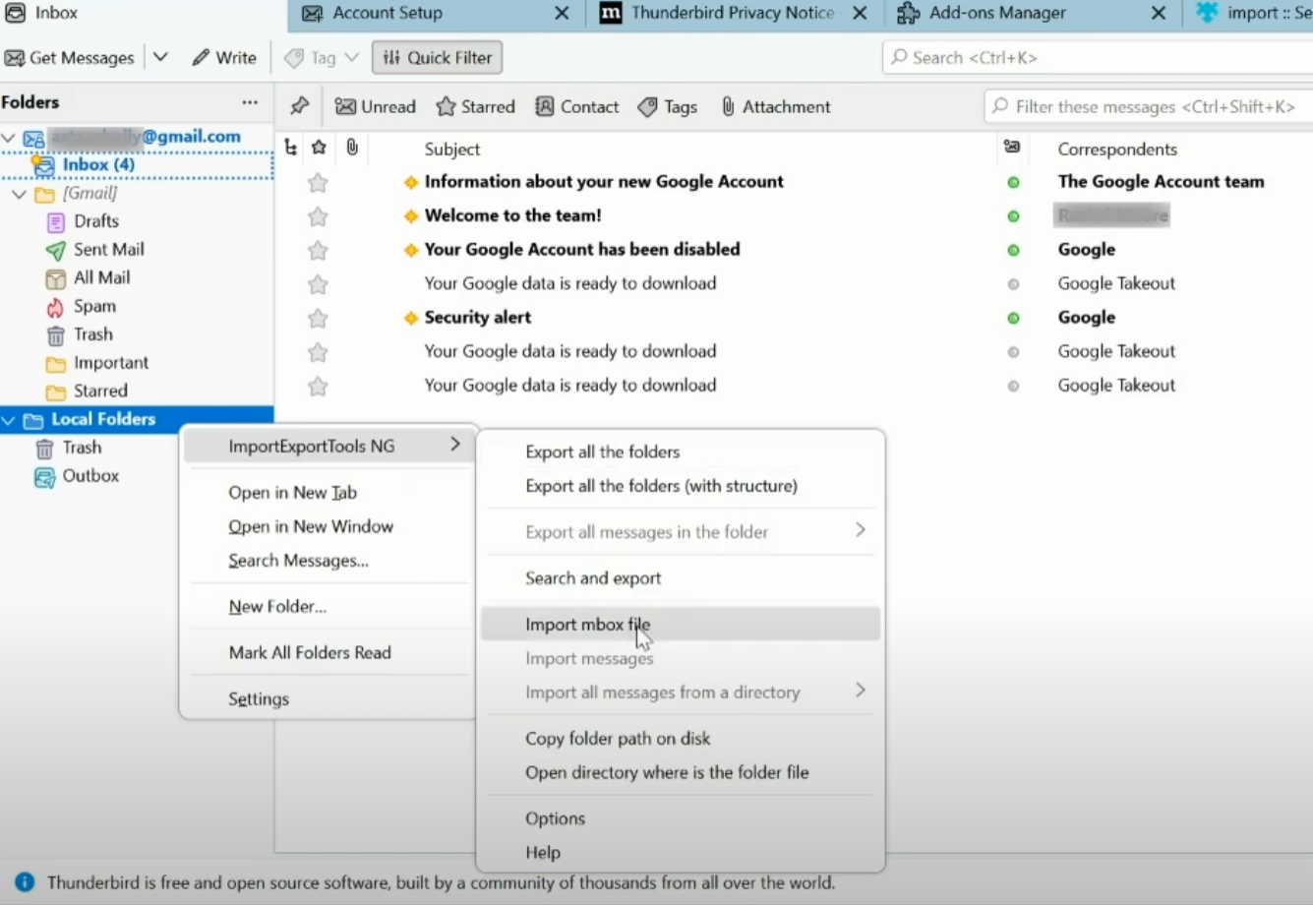This screenshot has height=905, width=1313.
Task: Open the Get Messages dropdown arrow
Action: pos(160,58)
